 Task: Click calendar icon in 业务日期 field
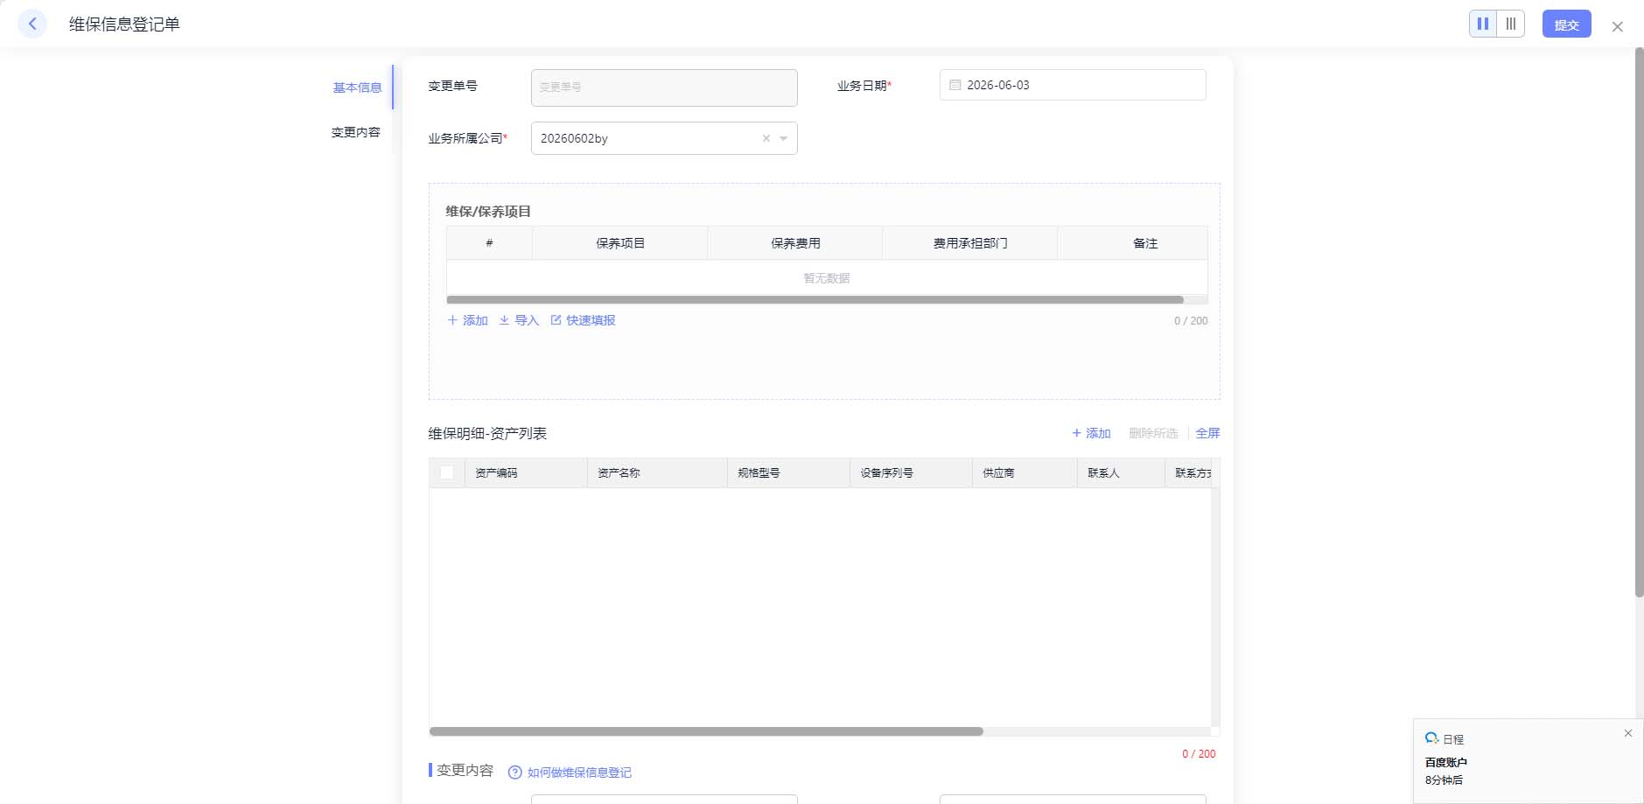coord(955,85)
